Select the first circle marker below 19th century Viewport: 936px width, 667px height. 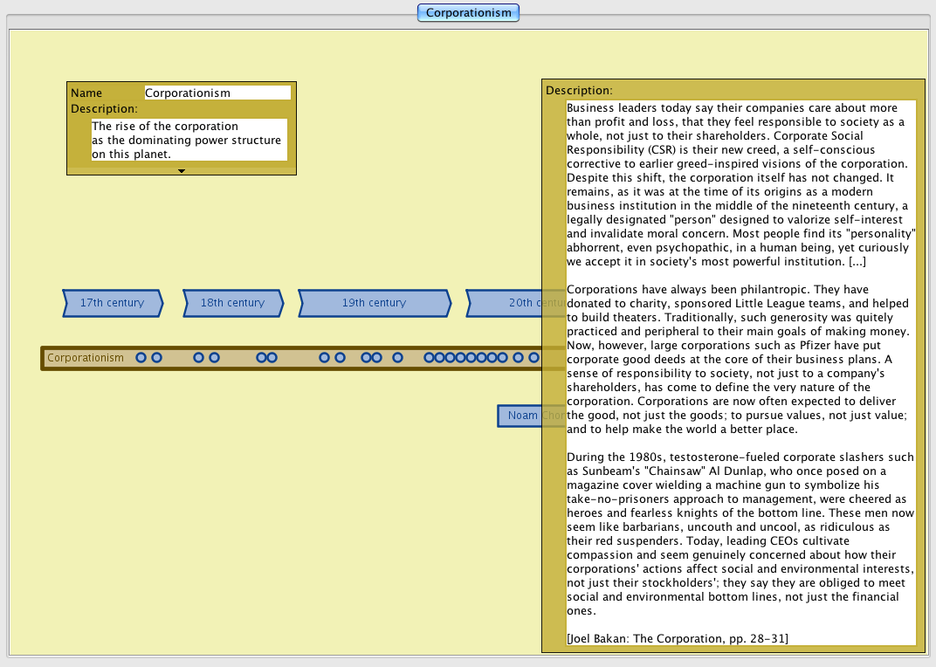[x=324, y=358]
